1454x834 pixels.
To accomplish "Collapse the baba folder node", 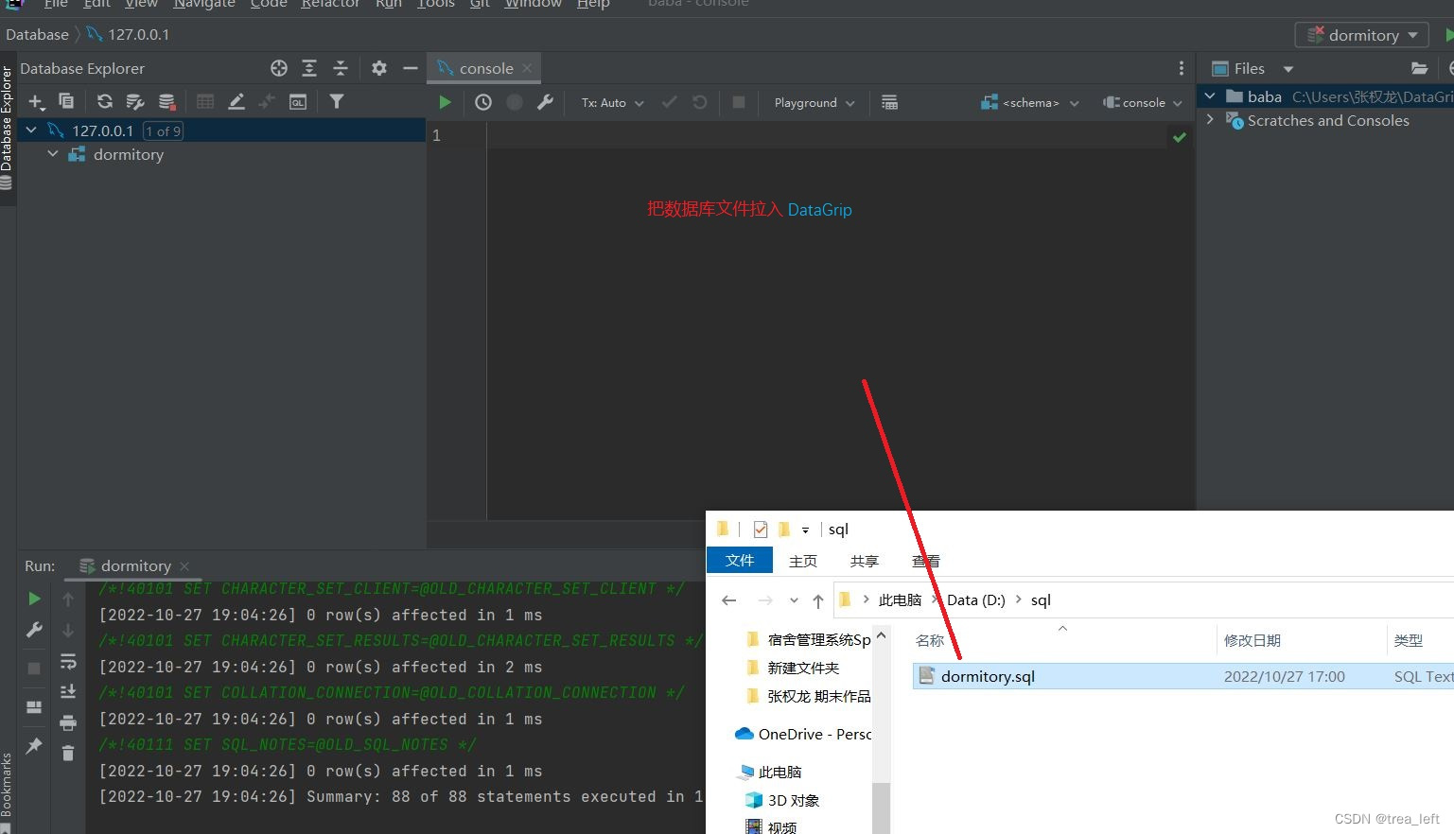I will coord(1210,96).
